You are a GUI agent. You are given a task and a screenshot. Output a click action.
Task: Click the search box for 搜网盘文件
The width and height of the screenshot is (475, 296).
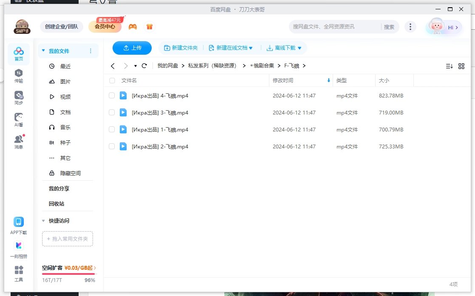pyautogui.click(x=336, y=26)
